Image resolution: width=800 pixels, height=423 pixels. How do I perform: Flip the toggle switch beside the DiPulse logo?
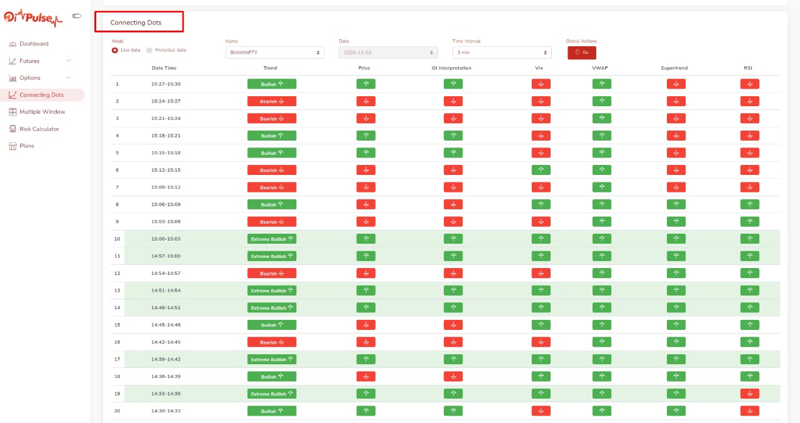[76, 16]
